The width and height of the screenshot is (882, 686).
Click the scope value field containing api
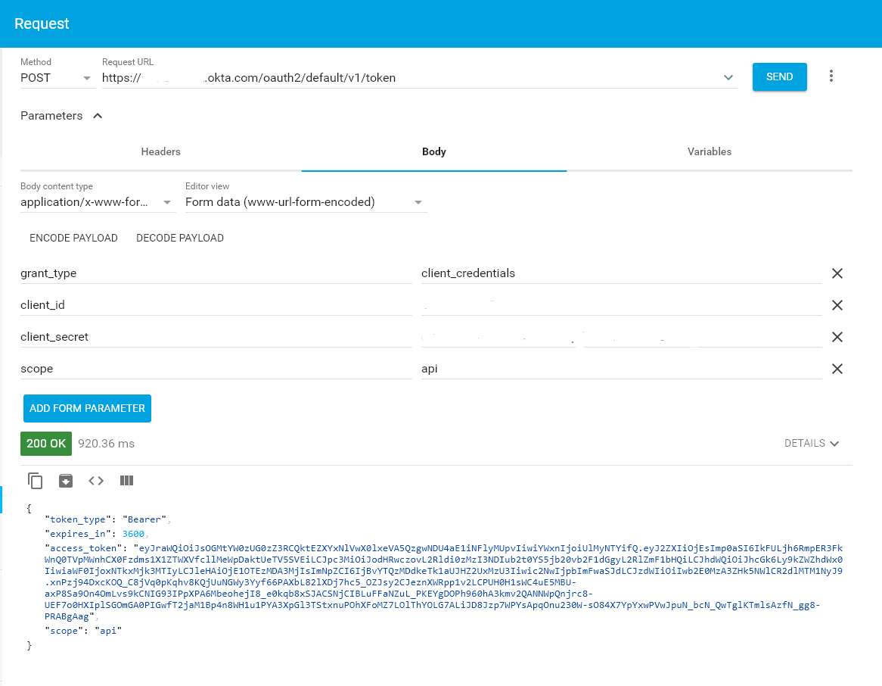(620, 369)
